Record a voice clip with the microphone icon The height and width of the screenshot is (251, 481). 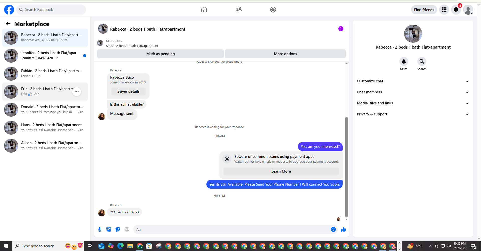coord(100,229)
